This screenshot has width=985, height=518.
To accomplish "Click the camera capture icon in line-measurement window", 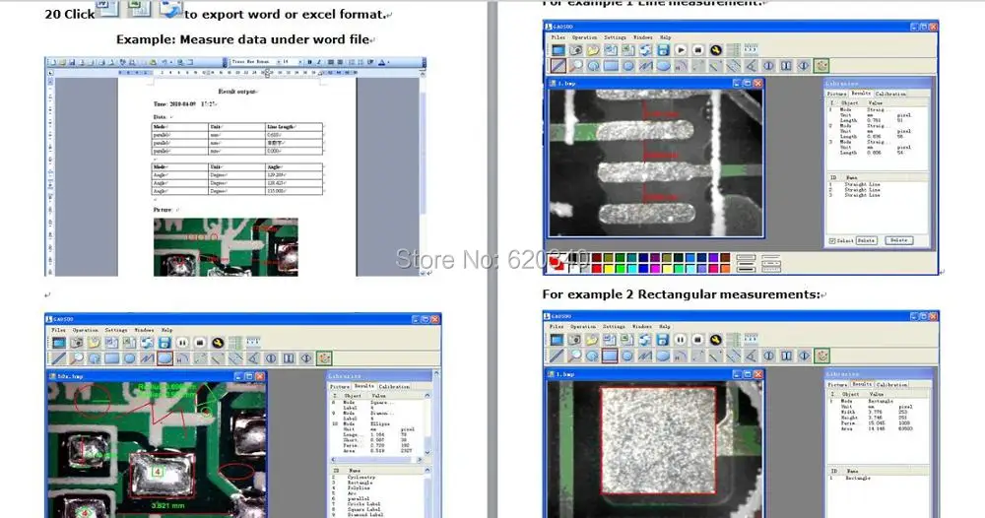I will click(x=576, y=50).
